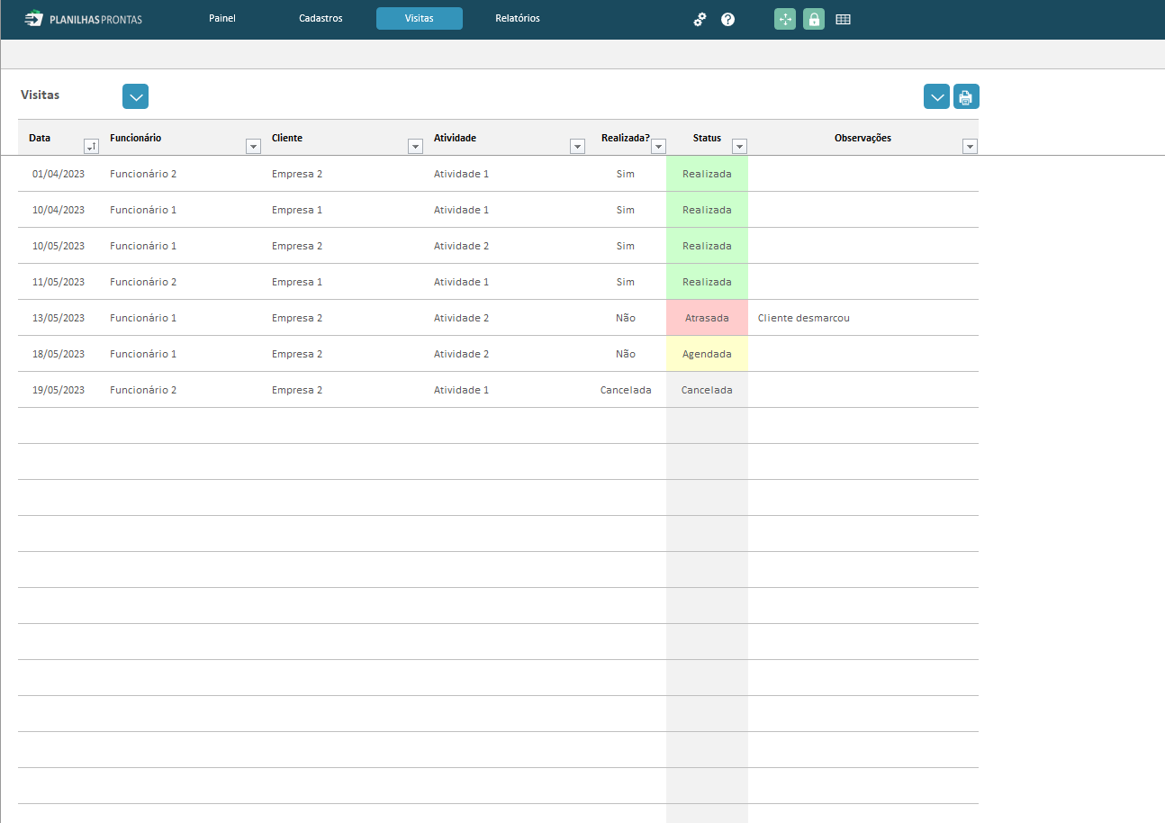The image size is (1165, 823).
Task: Open the settings gears icon
Action: coord(700,19)
